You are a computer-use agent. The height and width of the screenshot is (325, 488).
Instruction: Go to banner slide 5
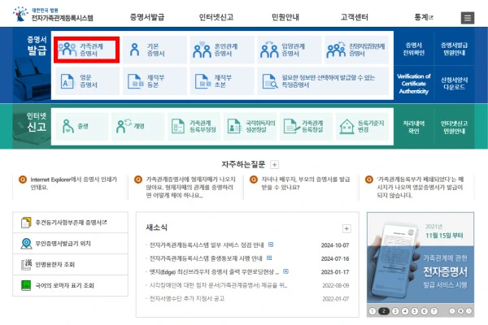click(x=415, y=311)
